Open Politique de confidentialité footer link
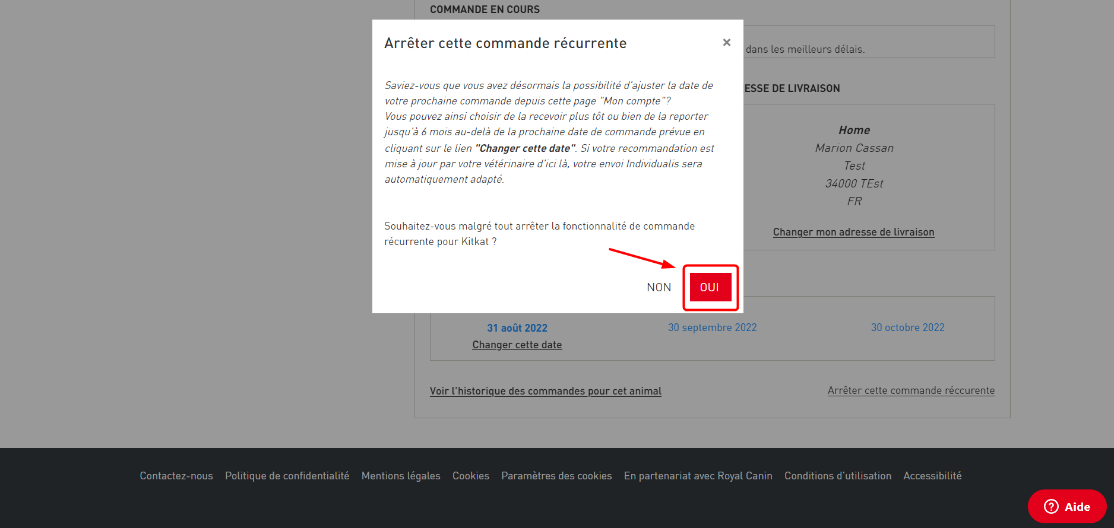This screenshot has width=1114, height=528. [x=287, y=476]
